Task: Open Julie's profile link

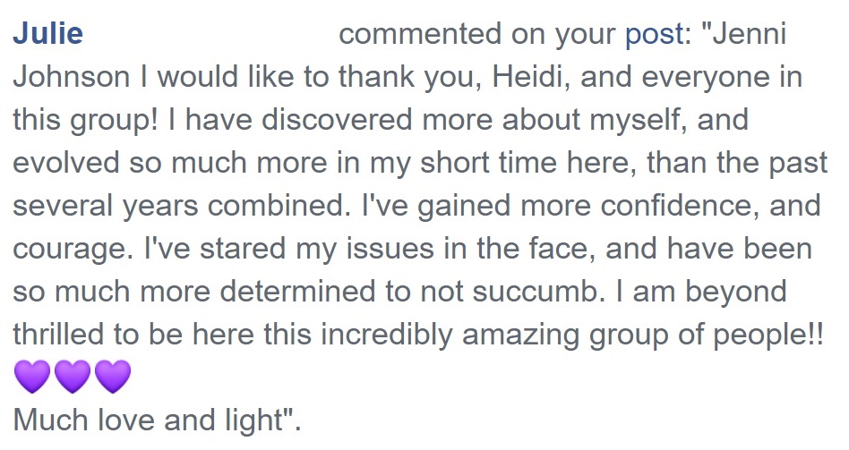Action: coord(47,34)
